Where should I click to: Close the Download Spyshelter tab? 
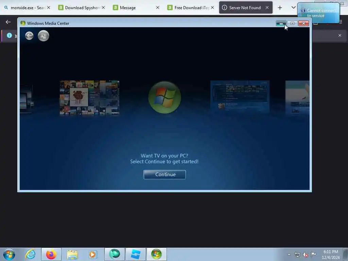103,7
